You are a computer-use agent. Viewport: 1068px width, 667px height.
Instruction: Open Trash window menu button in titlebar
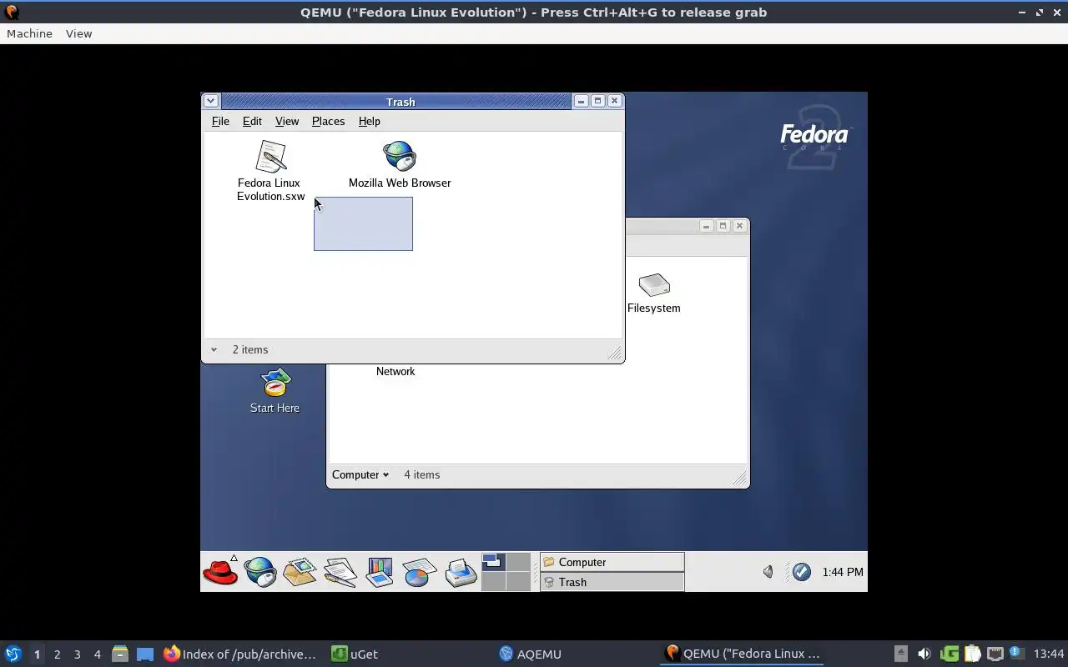pos(211,101)
